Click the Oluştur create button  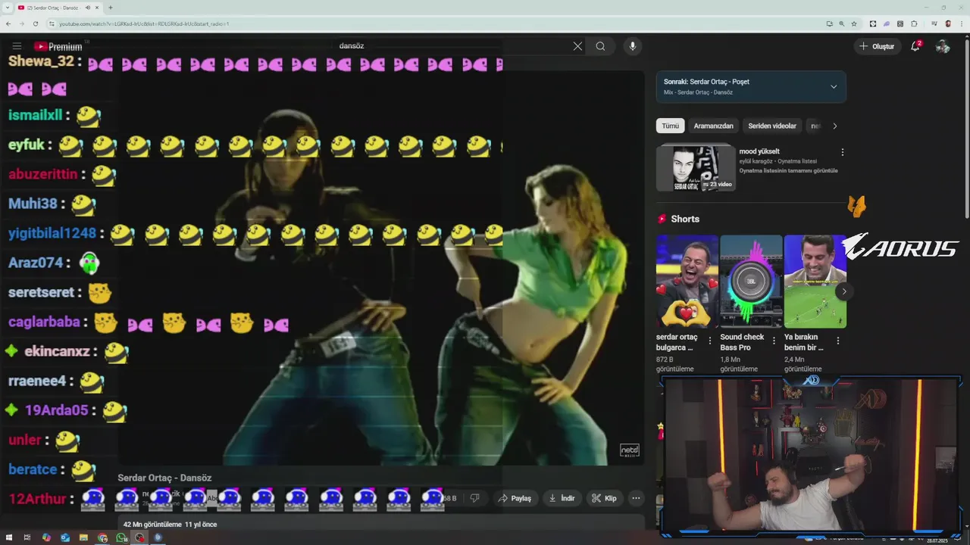tap(877, 46)
